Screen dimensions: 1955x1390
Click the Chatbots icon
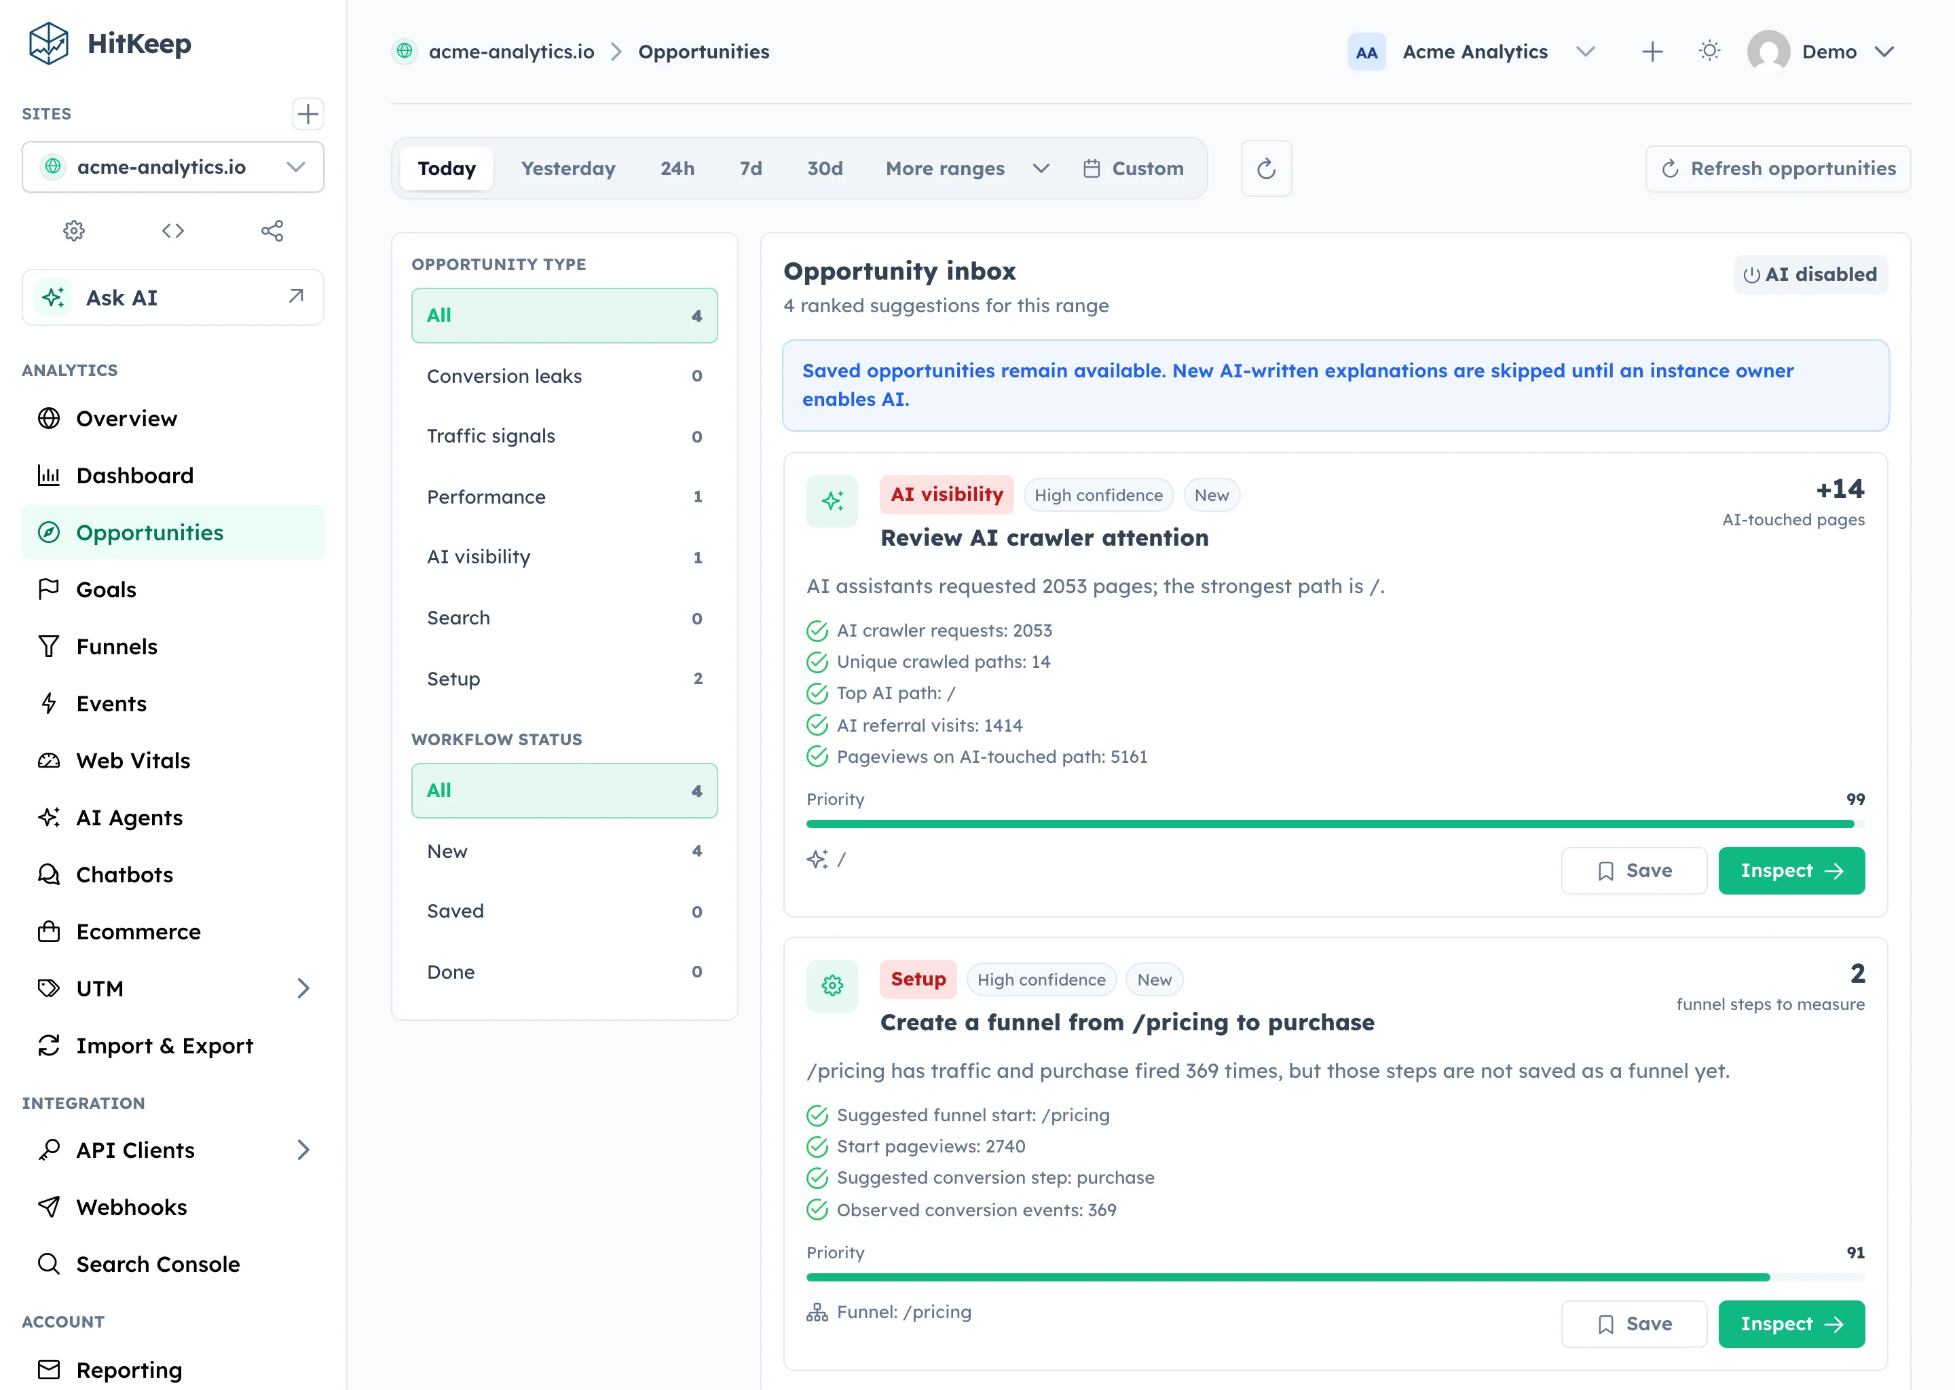click(49, 874)
